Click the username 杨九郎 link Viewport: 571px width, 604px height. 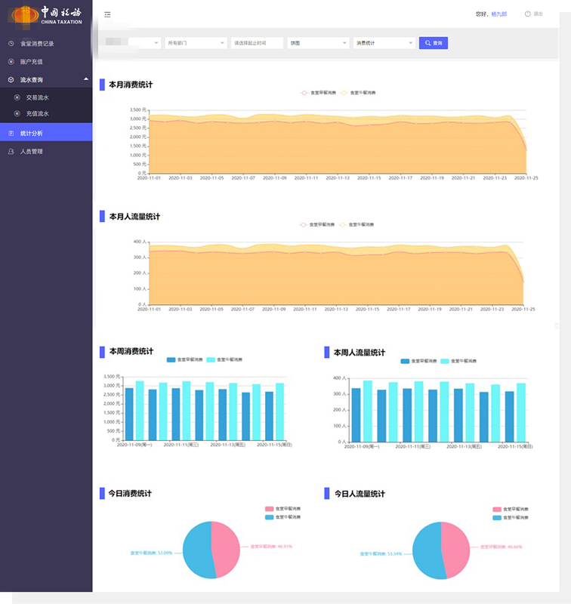[x=499, y=14]
